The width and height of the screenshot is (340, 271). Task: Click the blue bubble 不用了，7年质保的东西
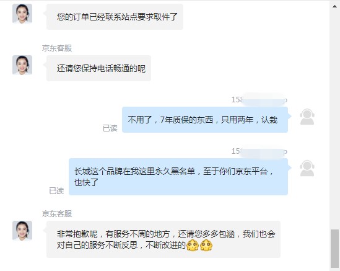[205, 120]
